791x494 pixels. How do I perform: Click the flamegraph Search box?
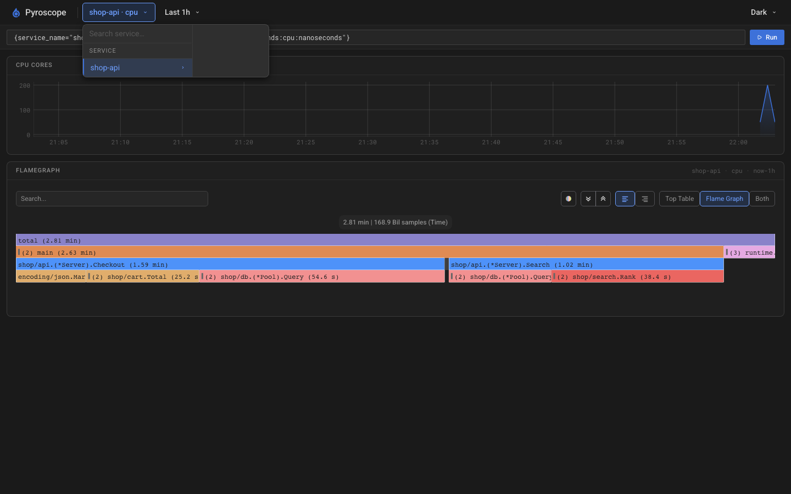112,199
